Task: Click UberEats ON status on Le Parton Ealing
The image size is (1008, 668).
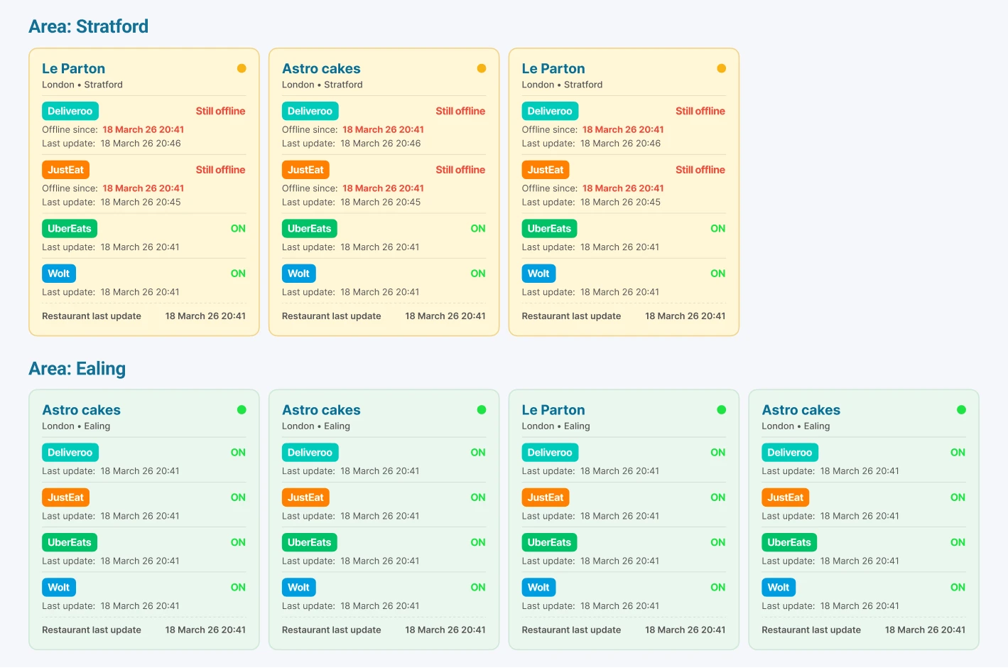Action: (718, 542)
